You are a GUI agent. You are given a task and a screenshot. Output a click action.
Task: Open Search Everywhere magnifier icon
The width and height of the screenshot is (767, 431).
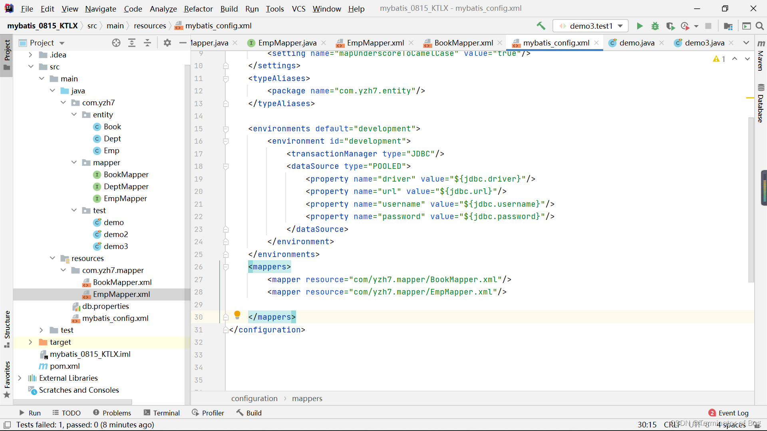[x=760, y=26]
